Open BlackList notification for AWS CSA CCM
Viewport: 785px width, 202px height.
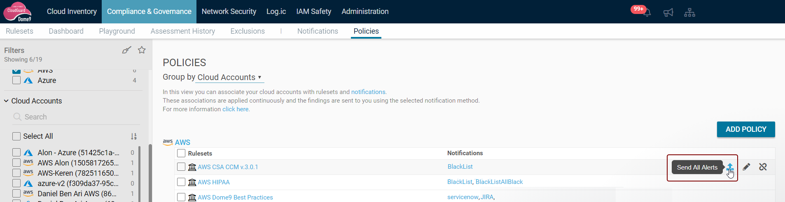tap(460, 167)
